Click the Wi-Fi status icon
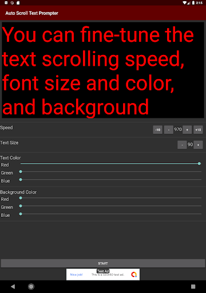The height and width of the screenshot is (293, 206). pos(184,3)
